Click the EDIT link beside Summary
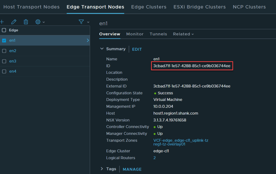This screenshot has width=276, height=174. pos(137,49)
